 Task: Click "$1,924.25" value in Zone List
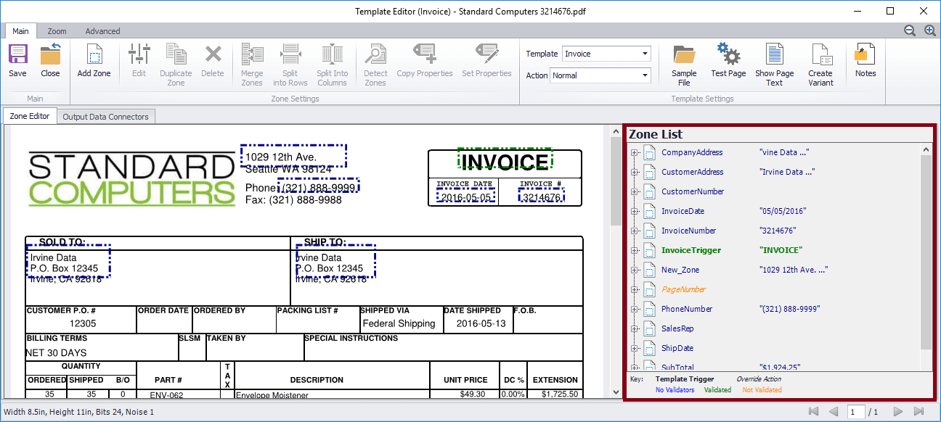pos(779,367)
